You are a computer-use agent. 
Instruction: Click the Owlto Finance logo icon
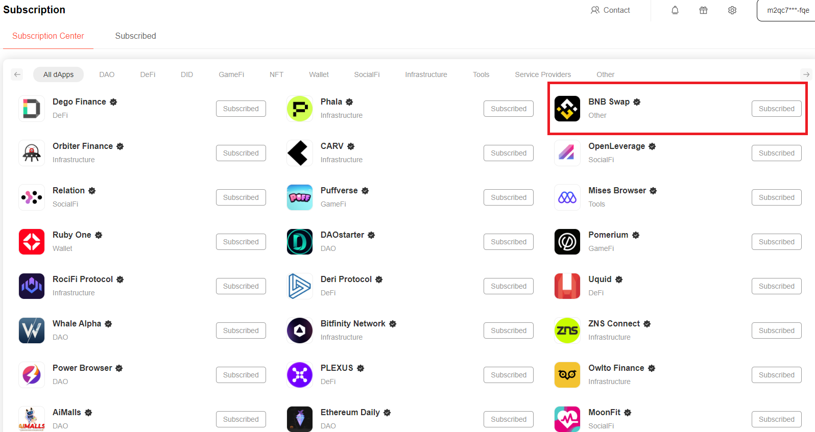coord(567,375)
